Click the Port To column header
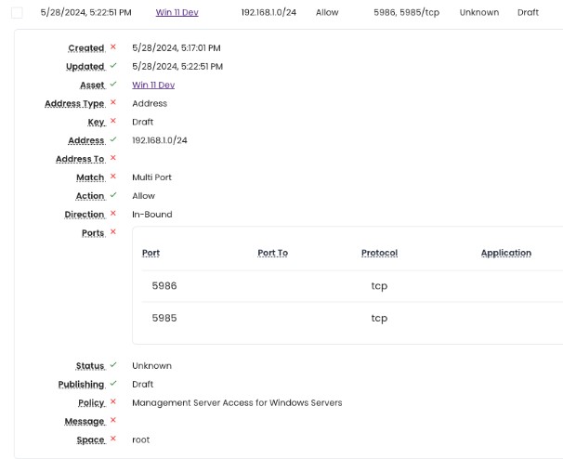Viewport: 563px width, 459px height. pyautogui.click(x=272, y=253)
